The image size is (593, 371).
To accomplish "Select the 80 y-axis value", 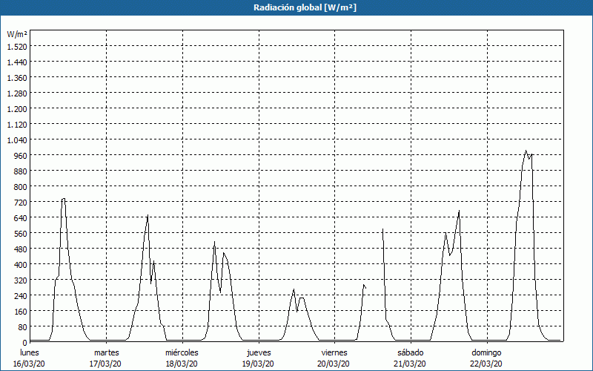I will pos(23,326).
